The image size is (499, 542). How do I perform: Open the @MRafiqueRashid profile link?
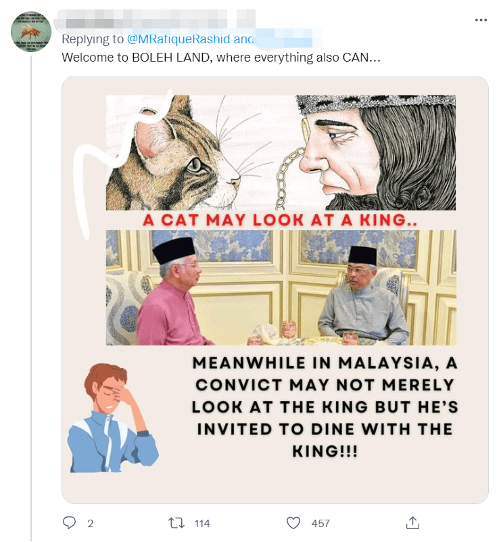click(179, 40)
